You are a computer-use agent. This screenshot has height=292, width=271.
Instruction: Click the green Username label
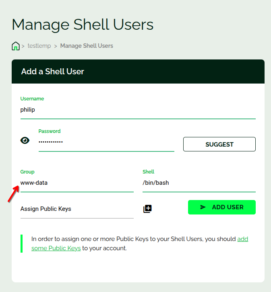coord(32,99)
